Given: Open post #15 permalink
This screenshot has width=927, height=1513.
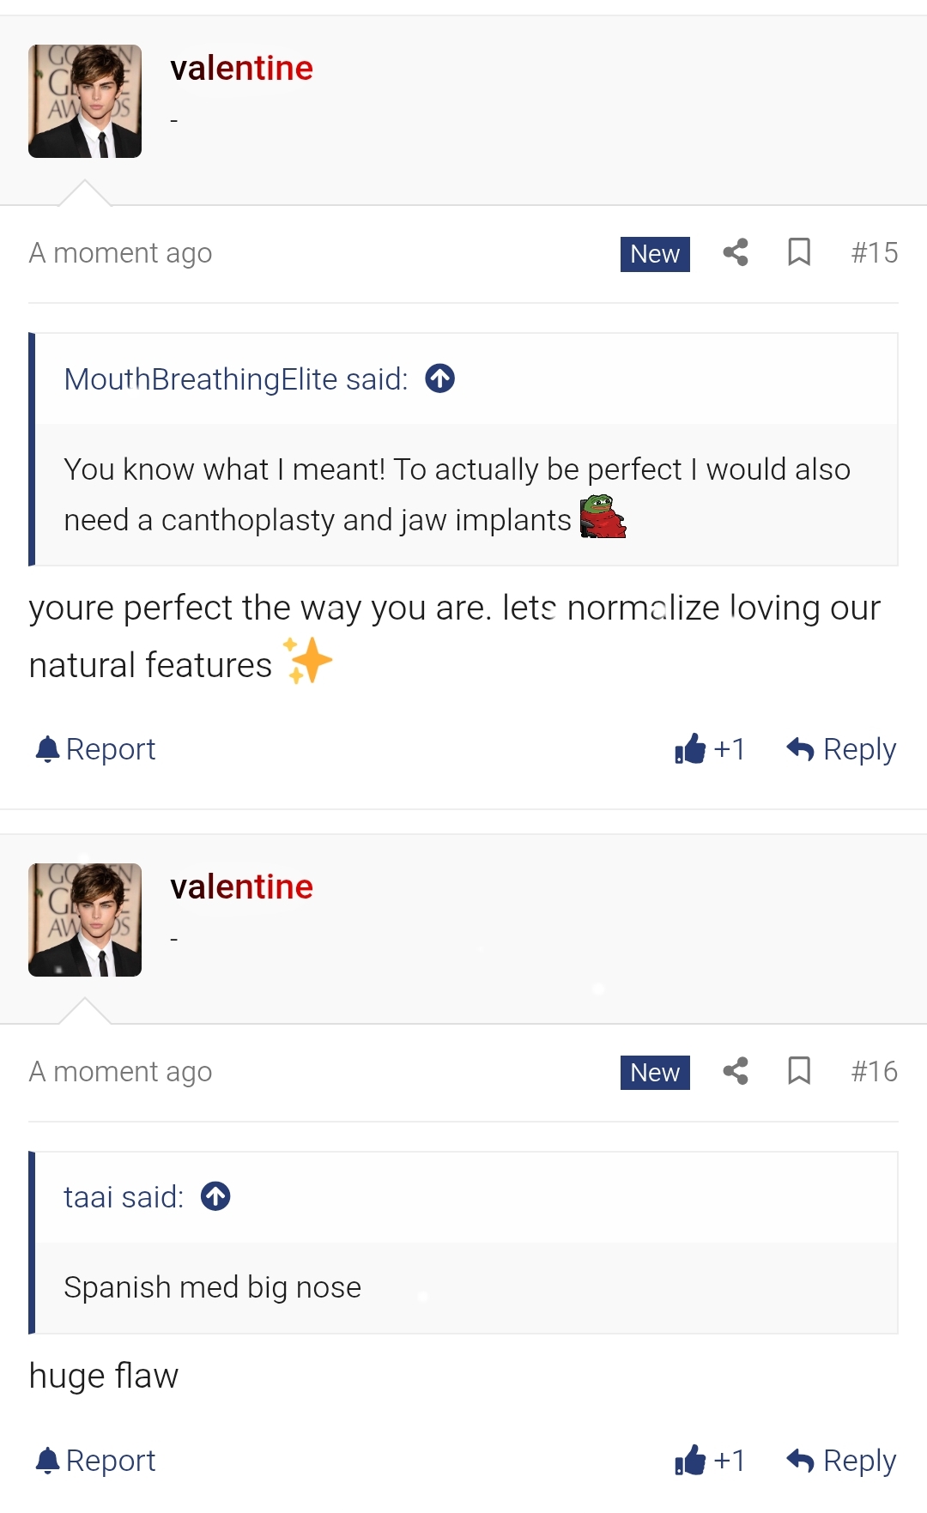Looking at the screenshot, I should coord(874,251).
